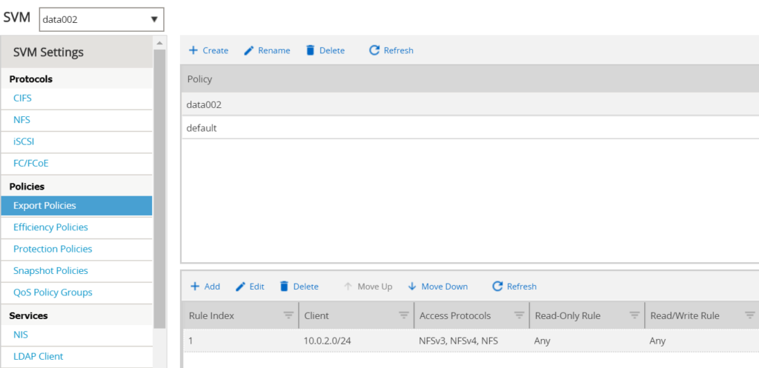Viewport: 759px width, 368px height.
Task: Open Read-Only Rule column filter
Action: click(x=634, y=315)
